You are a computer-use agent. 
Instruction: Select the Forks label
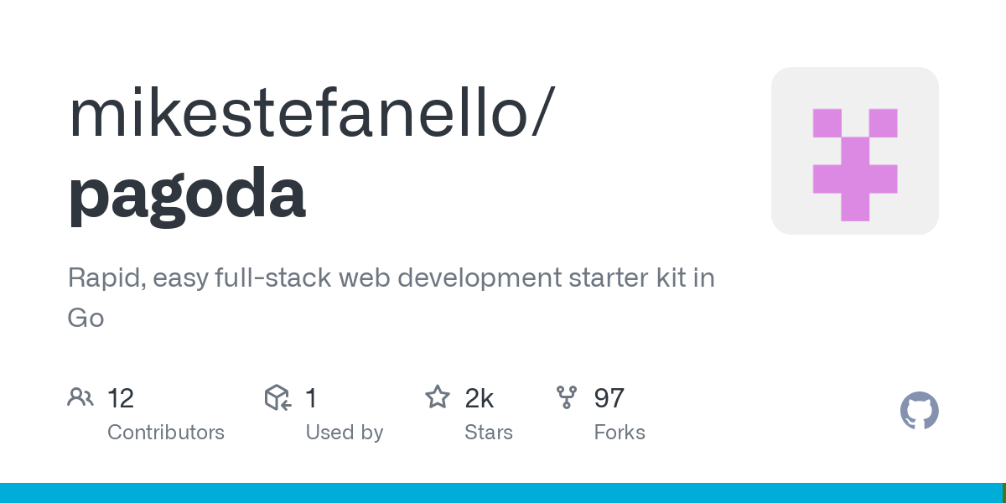tap(619, 433)
